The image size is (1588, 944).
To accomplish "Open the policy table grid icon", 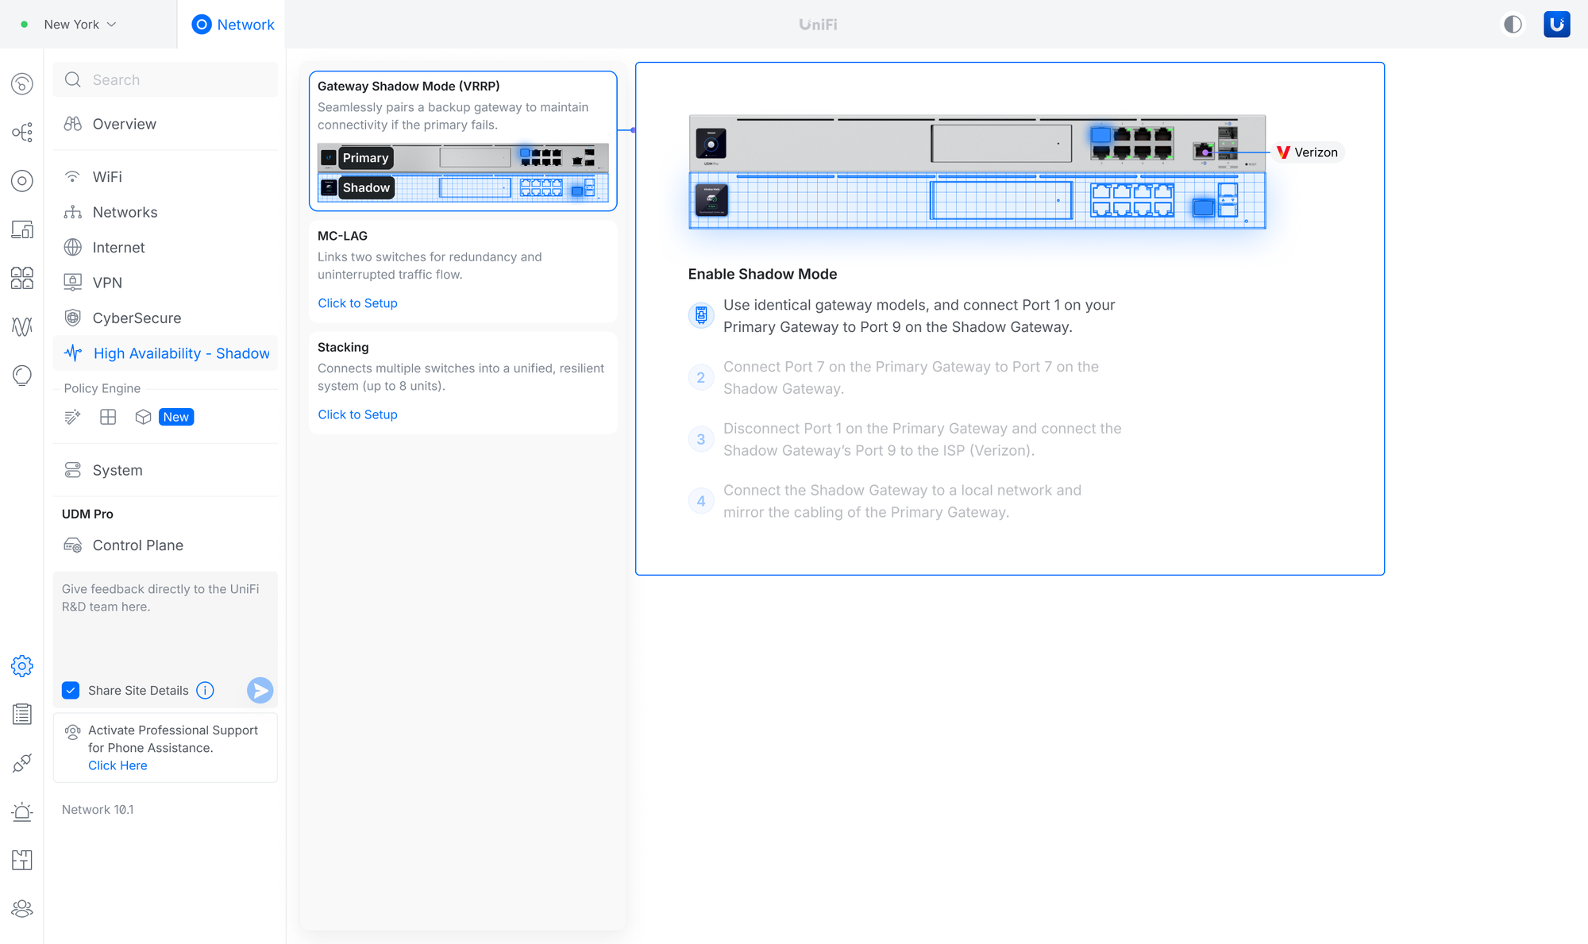I will (x=108, y=417).
